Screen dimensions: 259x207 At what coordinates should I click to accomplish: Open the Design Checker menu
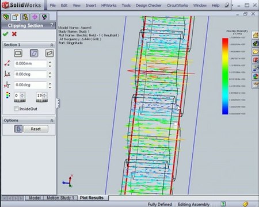click(x=148, y=6)
